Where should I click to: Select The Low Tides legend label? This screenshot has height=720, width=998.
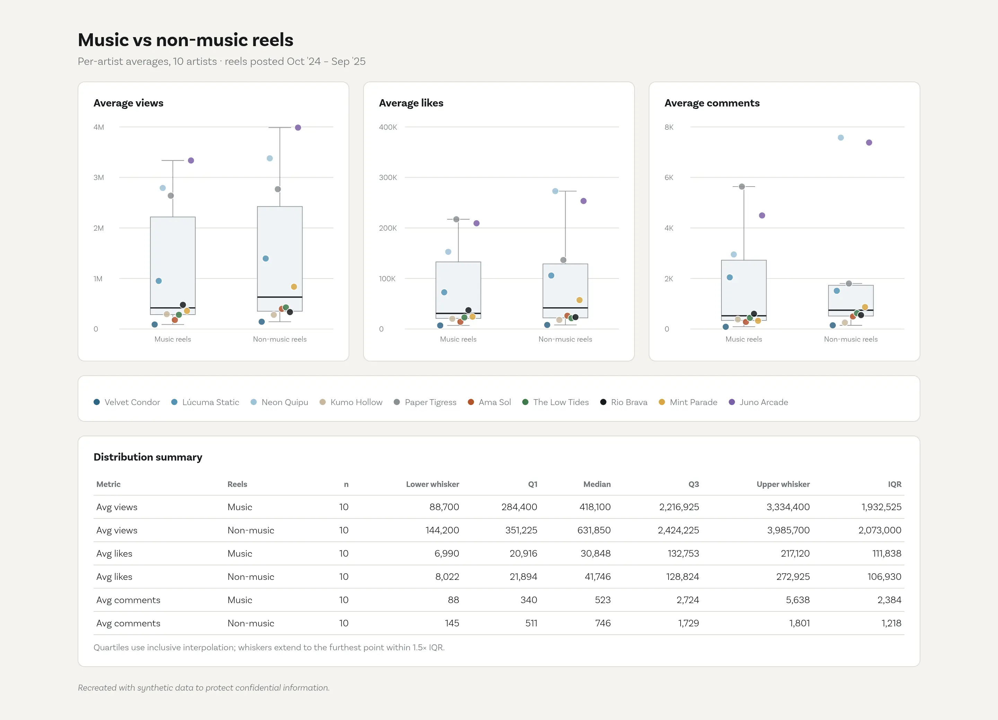click(561, 402)
